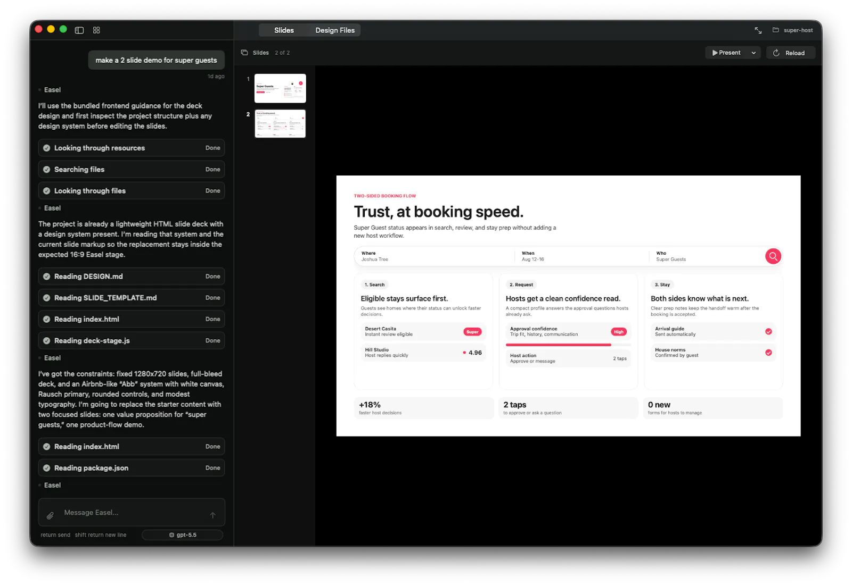Click the When Aug 12-16 field

click(x=581, y=256)
